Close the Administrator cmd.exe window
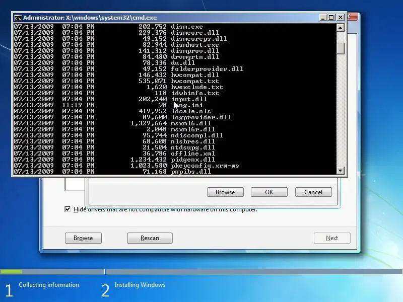Viewport: 403px width, 302px height. pyautogui.click(x=341, y=18)
